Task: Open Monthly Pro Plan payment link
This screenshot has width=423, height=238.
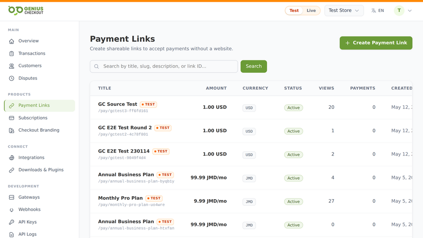Action: [x=120, y=198]
